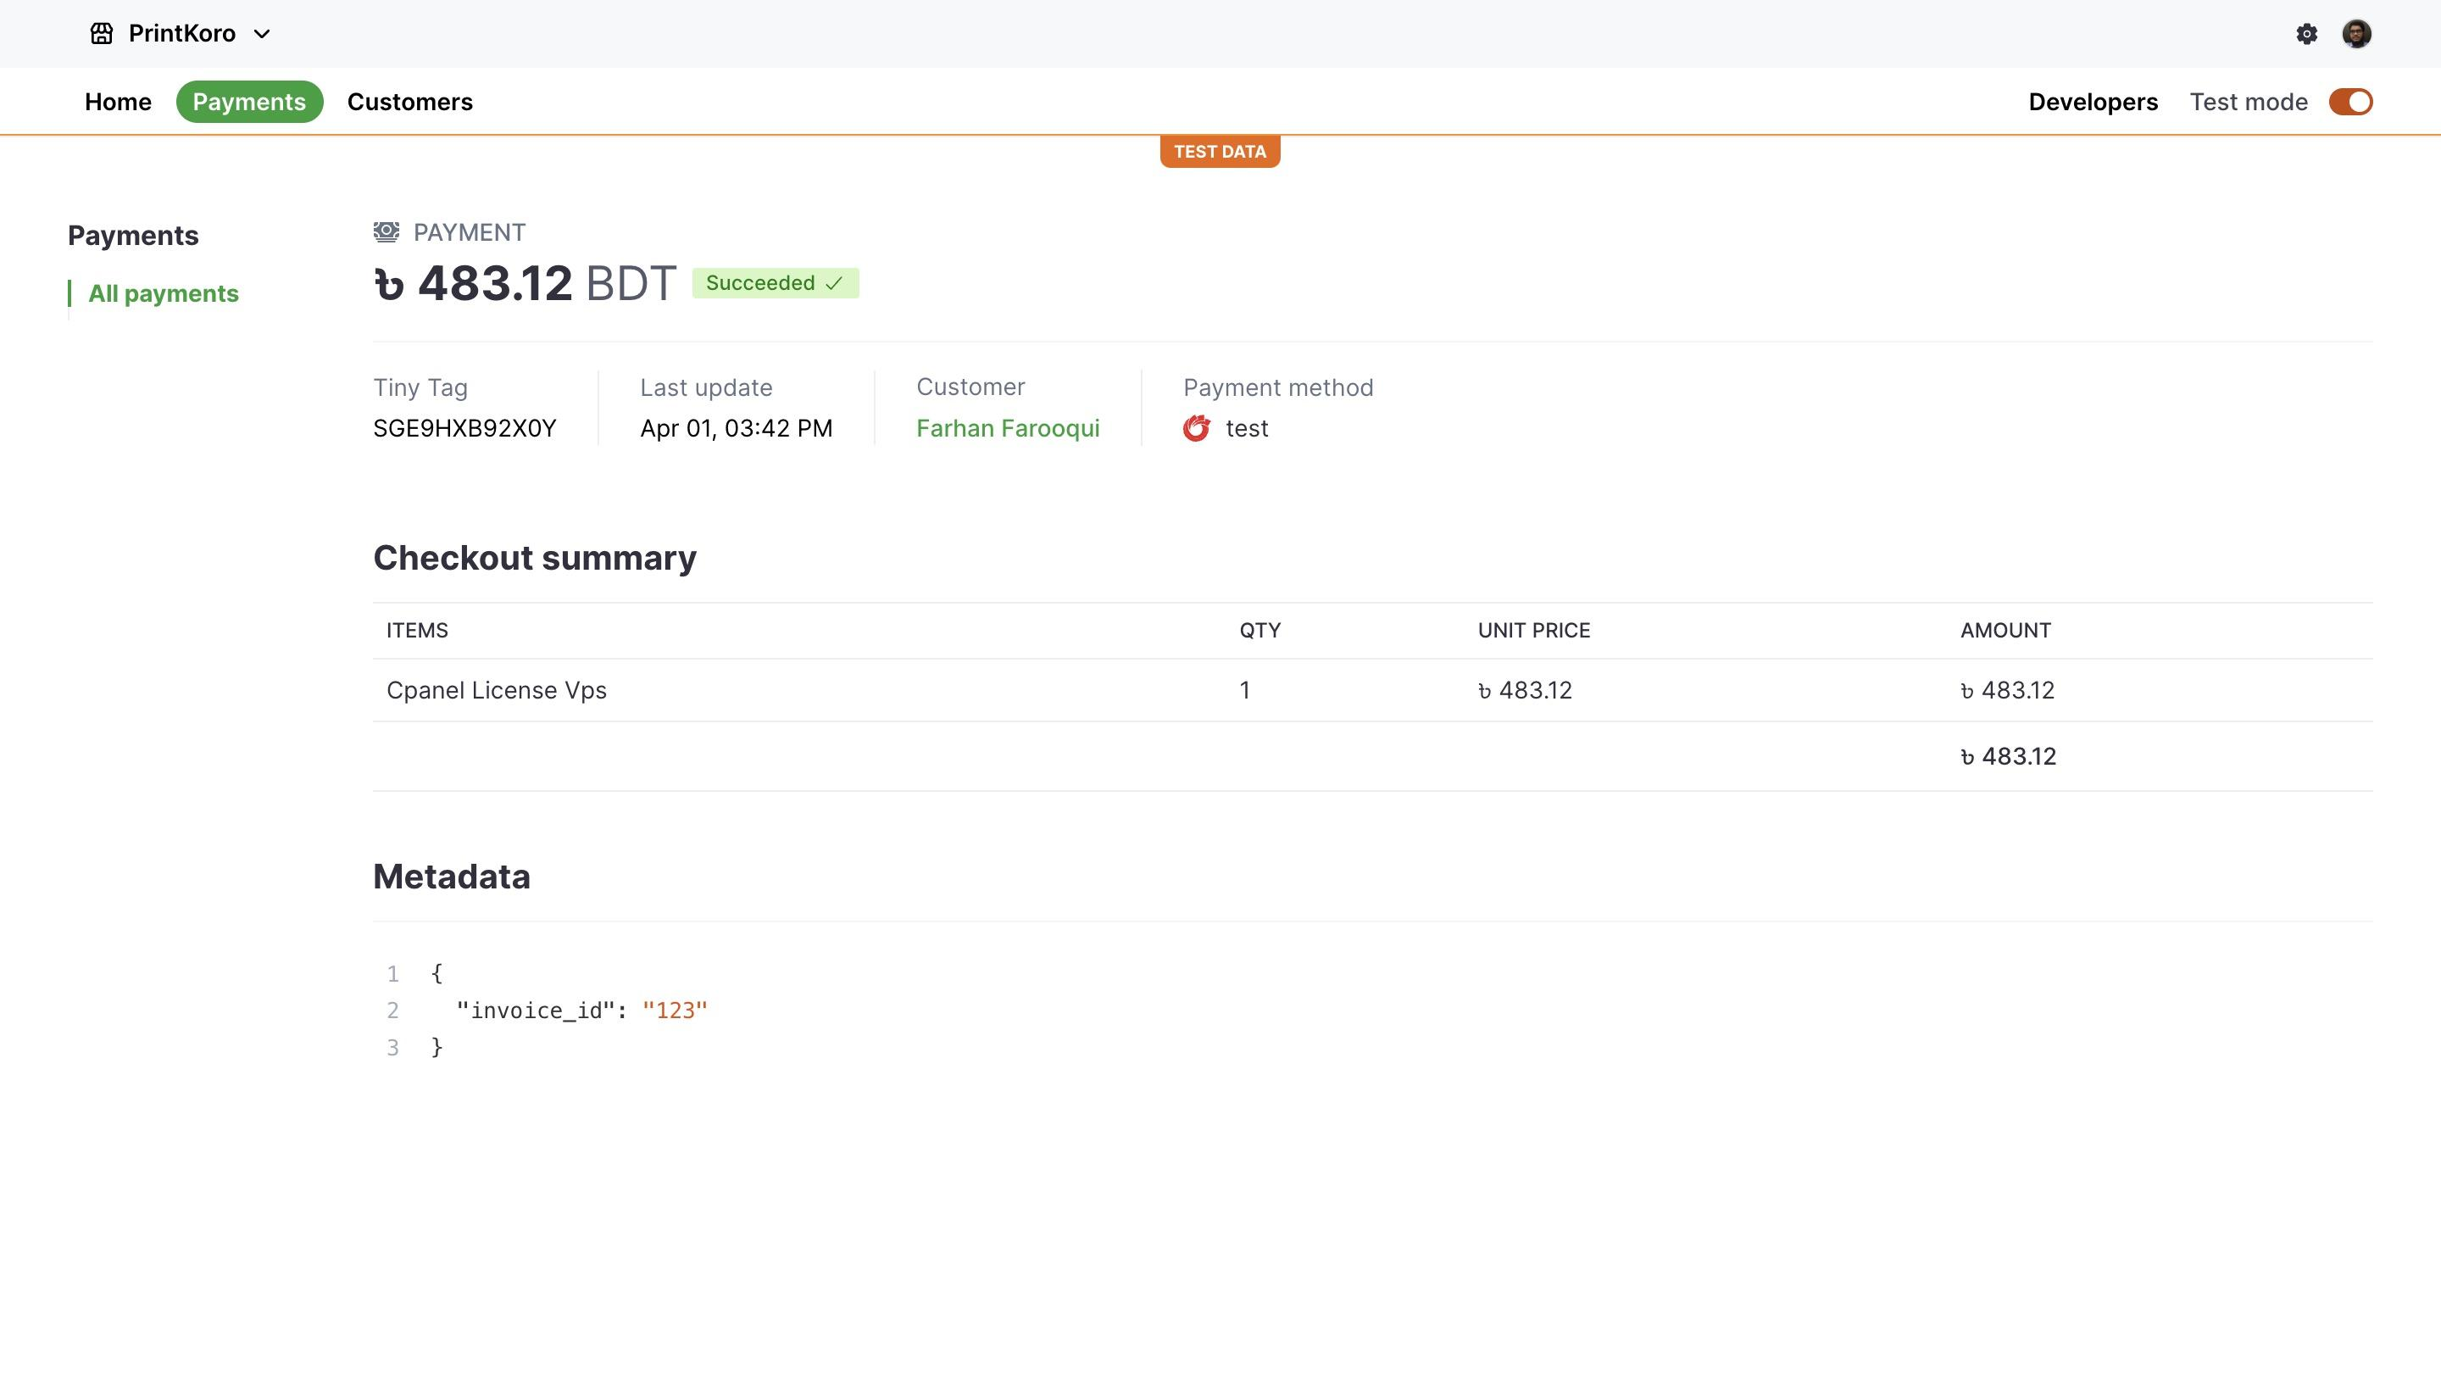Select All payments in the sidebar
Screen dimensions: 2441x1392
click(163, 293)
